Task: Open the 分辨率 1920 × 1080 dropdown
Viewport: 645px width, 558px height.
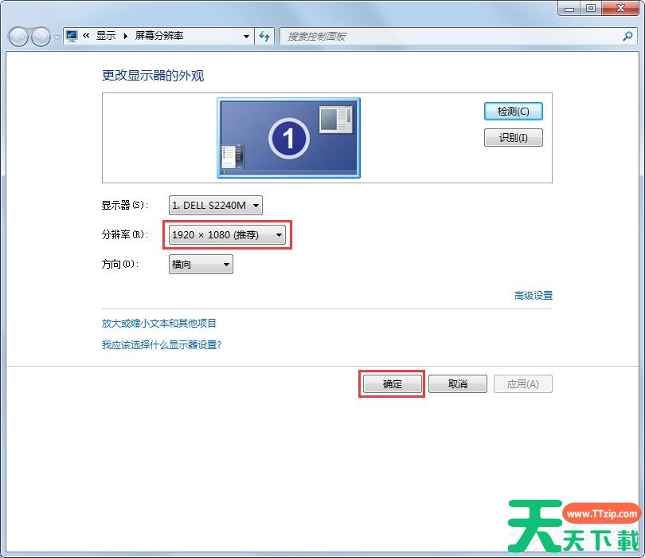Action: (228, 234)
